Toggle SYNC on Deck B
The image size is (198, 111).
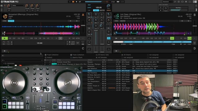click(116, 21)
